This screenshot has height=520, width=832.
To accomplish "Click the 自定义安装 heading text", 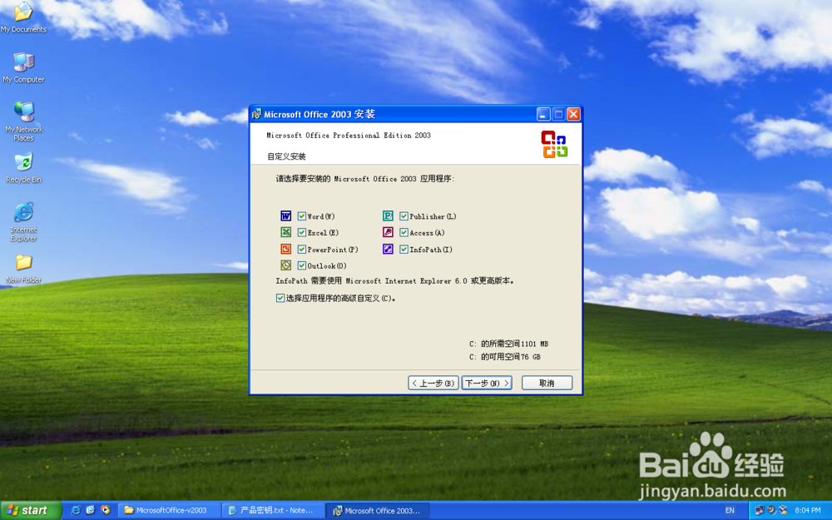I will [286, 156].
